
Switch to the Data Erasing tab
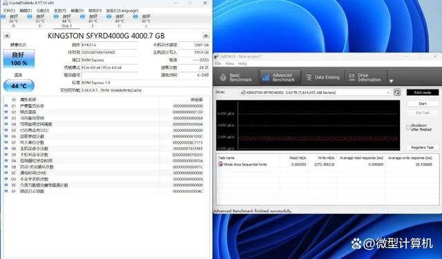click(x=323, y=77)
